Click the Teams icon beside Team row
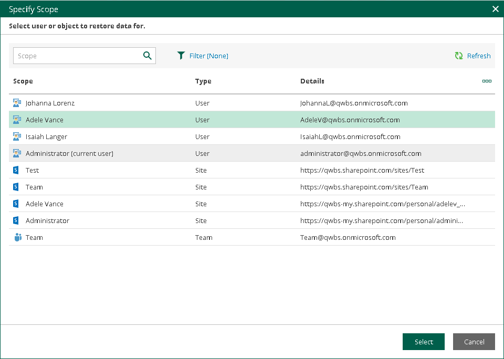 click(x=17, y=238)
